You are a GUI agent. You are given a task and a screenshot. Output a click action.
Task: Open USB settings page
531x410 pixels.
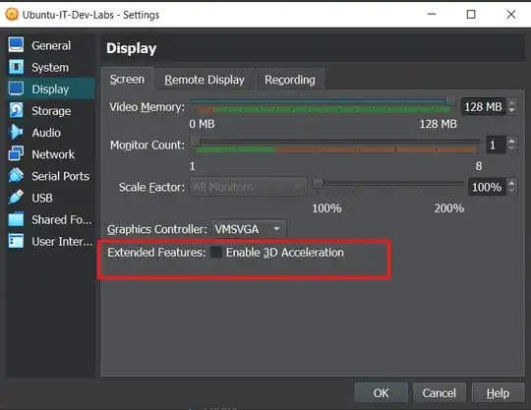[50, 198]
